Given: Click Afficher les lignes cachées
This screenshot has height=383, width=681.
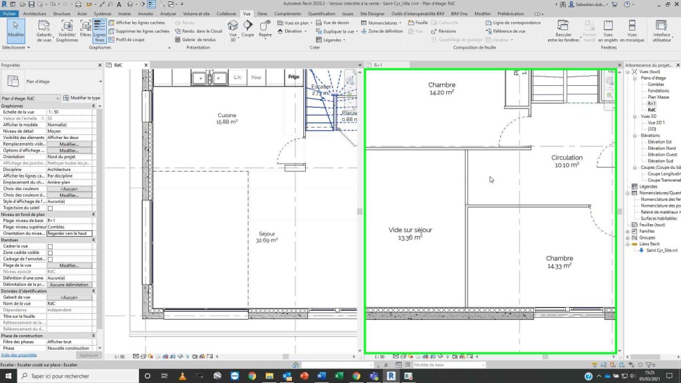Looking at the screenshot, I should (x=137, y=23).
